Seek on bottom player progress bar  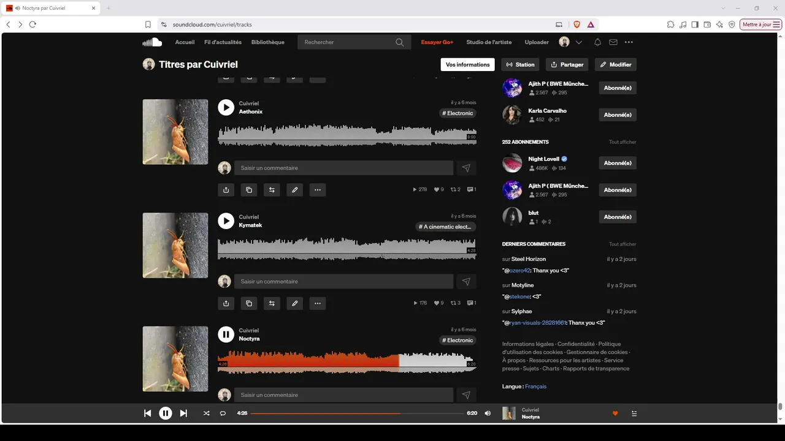point(357,413)
